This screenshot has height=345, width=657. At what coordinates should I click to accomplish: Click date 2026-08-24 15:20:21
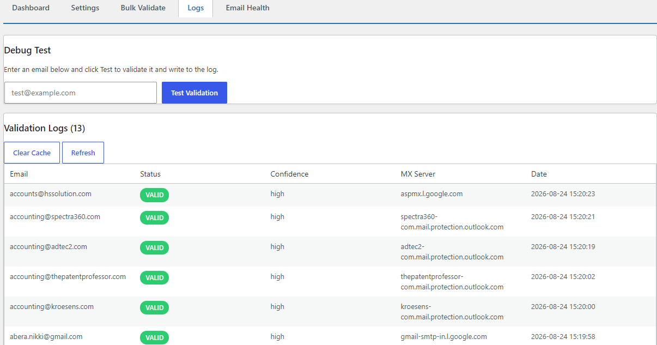563,216
